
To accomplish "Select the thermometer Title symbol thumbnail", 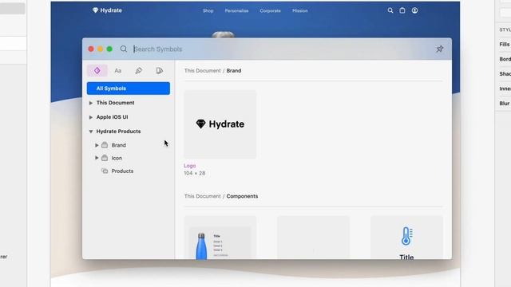I will 406,238.
